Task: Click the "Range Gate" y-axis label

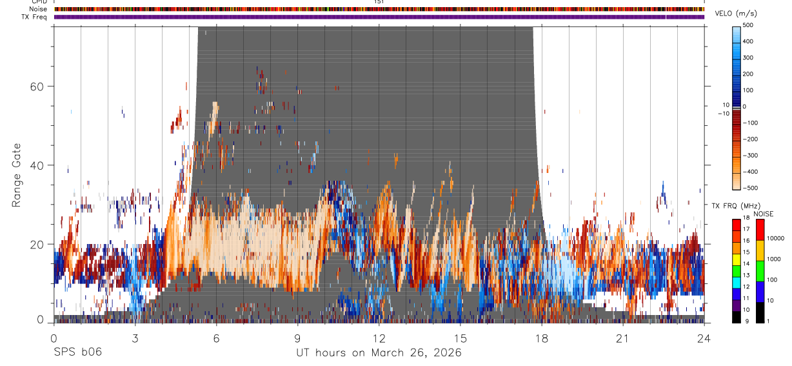Action: pos(17,176)
